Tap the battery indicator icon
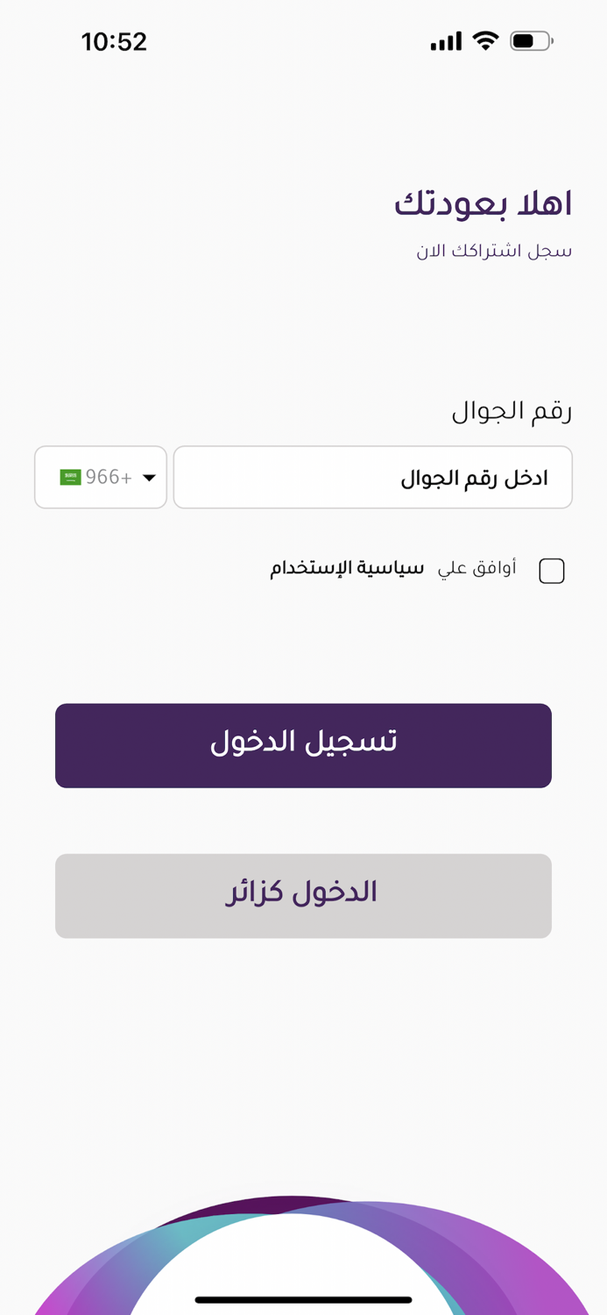 tap(531, 40)
